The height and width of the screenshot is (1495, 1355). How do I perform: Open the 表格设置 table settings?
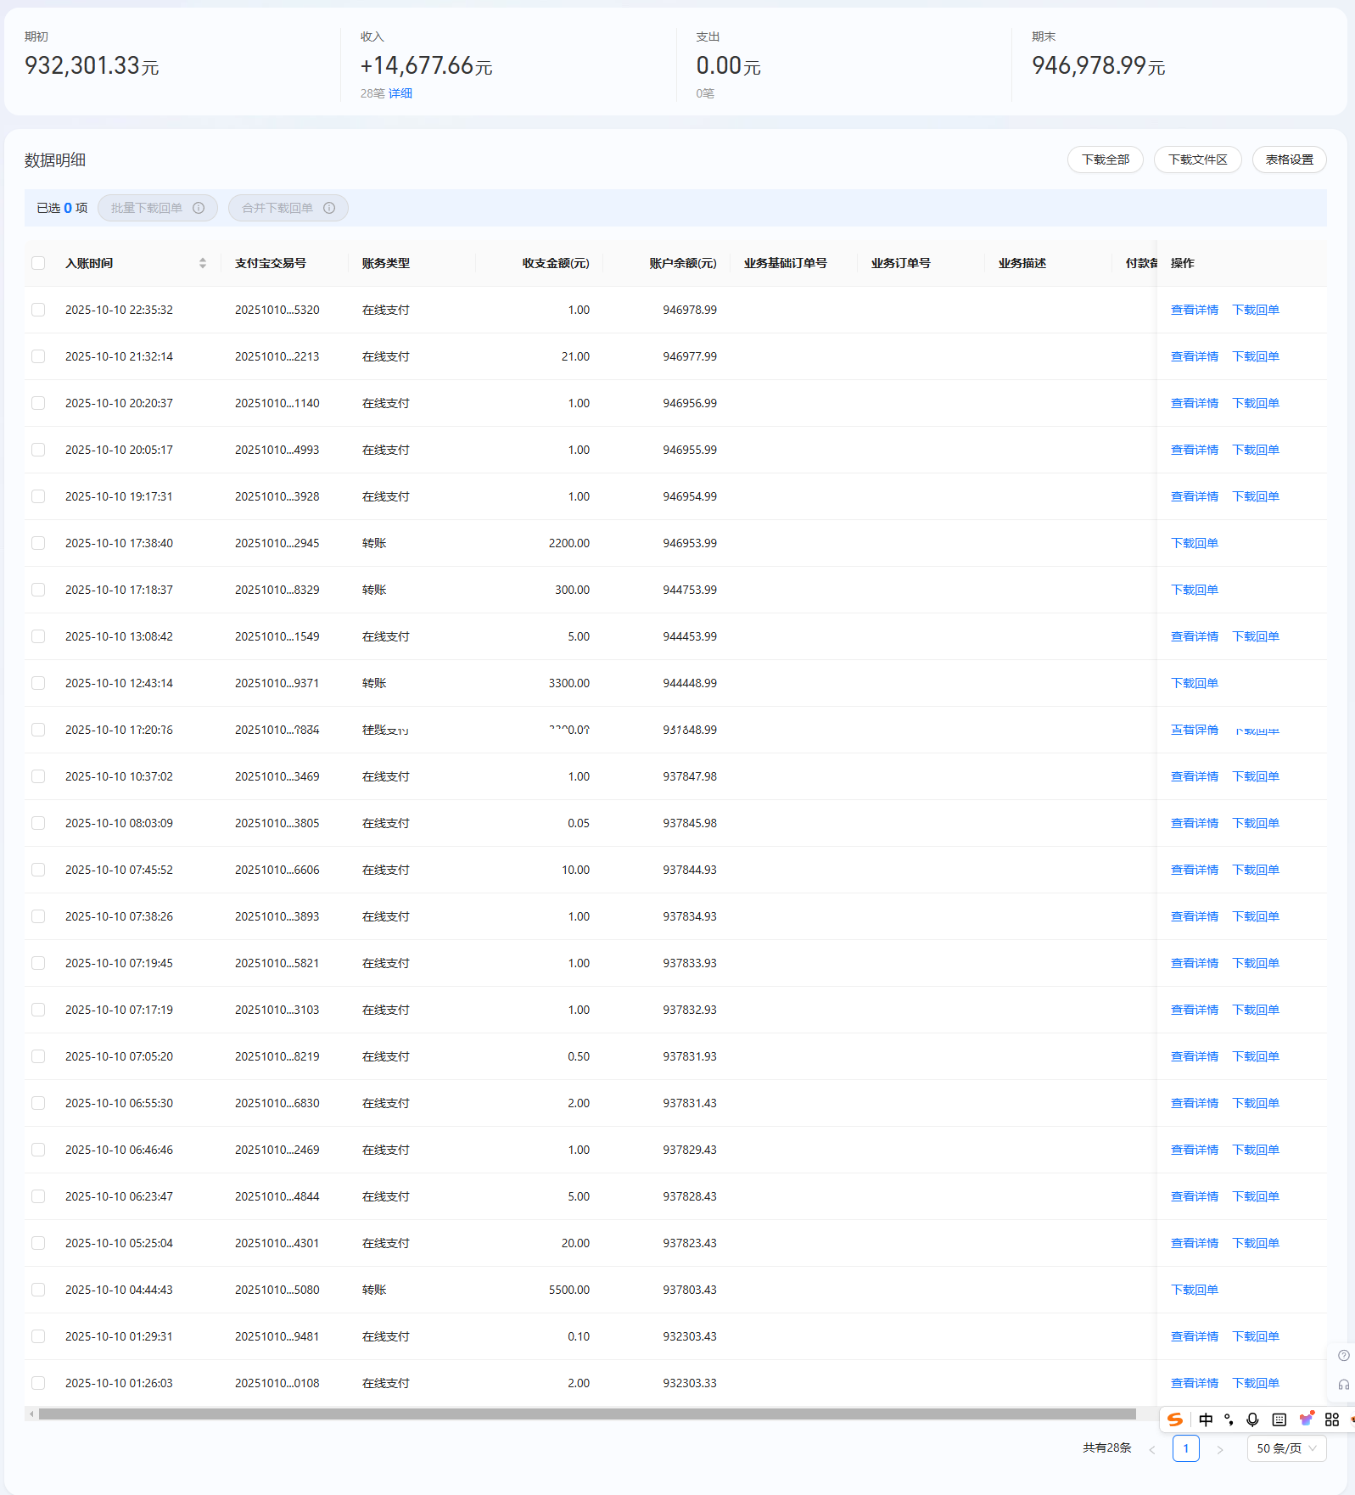tap(1289, 160)
